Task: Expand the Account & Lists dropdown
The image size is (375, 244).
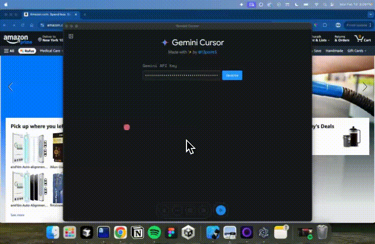Action: click(320, 39)
